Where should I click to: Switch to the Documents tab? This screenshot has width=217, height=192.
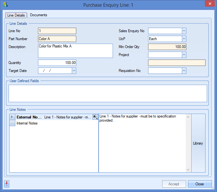(38, 15)
